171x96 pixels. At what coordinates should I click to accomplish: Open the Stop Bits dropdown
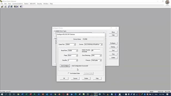(77, 60)
